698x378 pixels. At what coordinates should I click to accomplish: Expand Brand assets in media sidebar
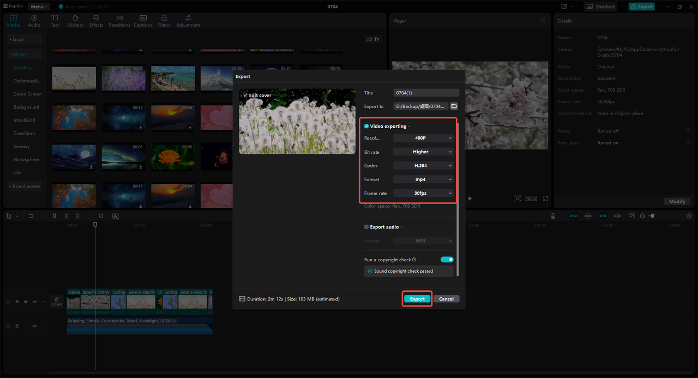[25, 187]
